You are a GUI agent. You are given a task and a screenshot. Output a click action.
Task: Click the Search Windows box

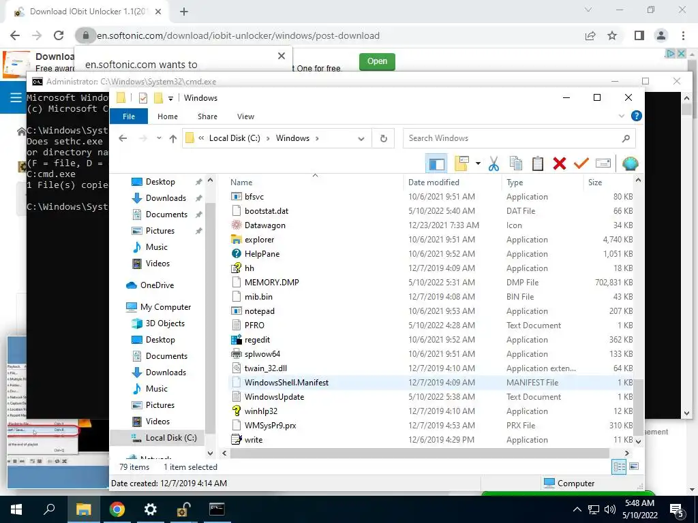519,138
